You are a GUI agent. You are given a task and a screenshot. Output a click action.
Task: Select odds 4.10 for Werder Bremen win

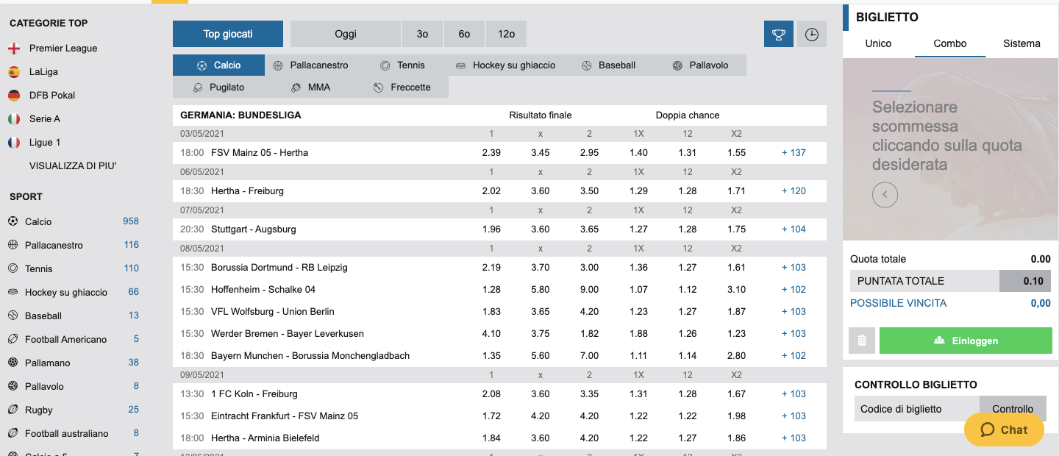coord(491,334)
